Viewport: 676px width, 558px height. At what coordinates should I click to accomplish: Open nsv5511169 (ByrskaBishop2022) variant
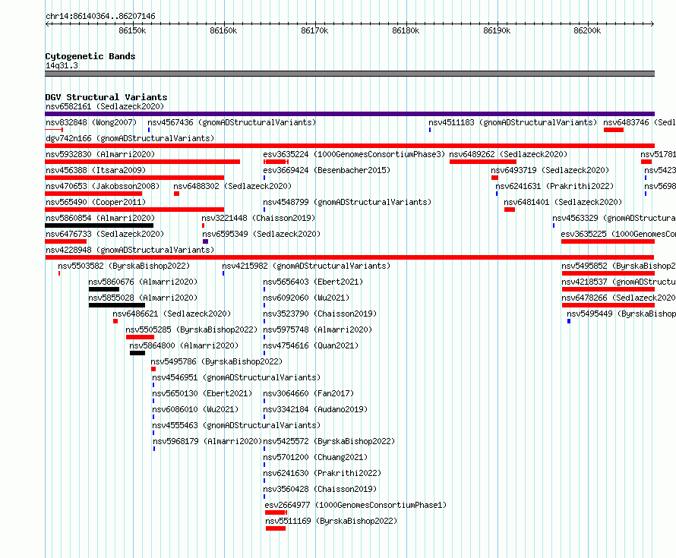click(331, 521)
